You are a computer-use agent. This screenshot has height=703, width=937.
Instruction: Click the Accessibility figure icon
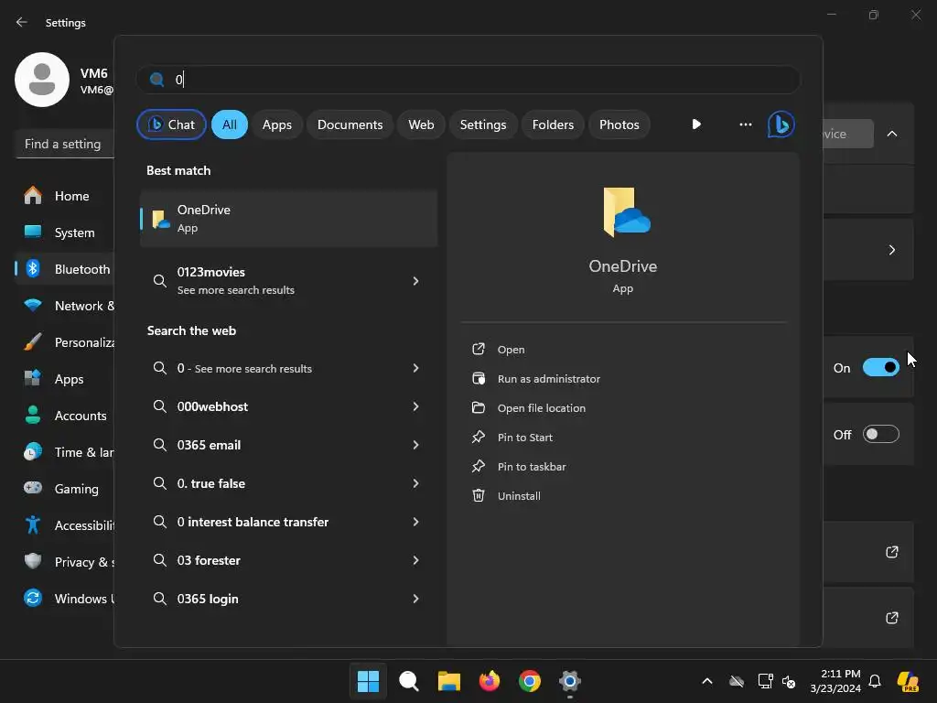(33, 525)
